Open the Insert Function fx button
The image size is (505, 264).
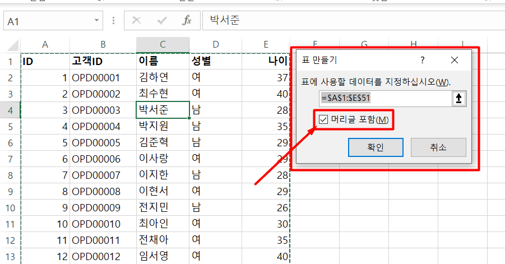click(x=187, y=21)
